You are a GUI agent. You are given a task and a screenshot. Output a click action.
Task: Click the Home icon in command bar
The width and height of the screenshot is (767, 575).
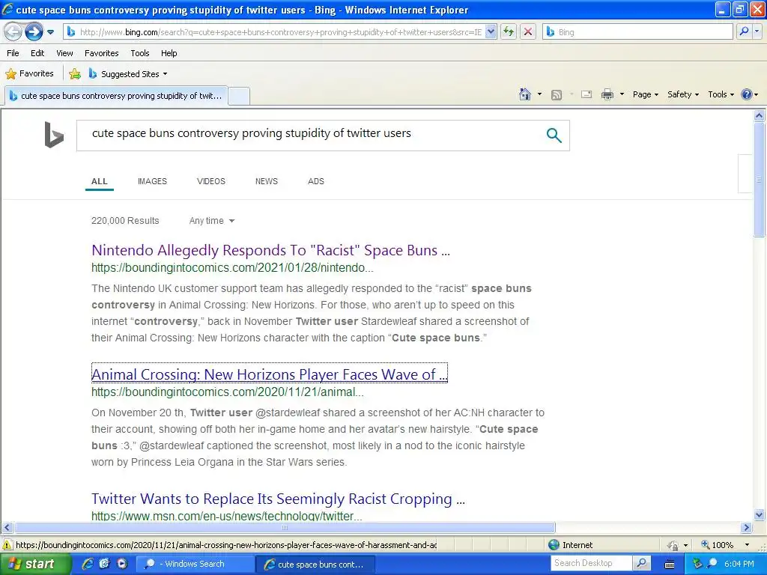[x=525, y=94]
